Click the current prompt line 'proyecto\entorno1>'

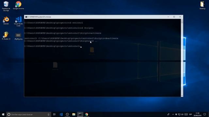pyautogui.click(x=53, y=46)
